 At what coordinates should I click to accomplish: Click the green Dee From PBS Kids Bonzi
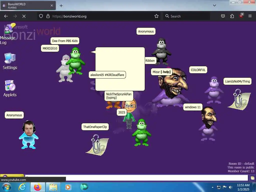point(75,61)
